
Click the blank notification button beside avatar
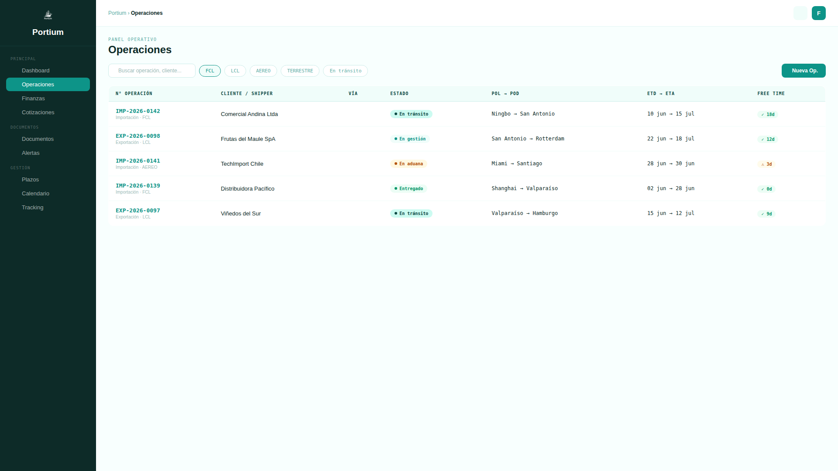point(800,13)
